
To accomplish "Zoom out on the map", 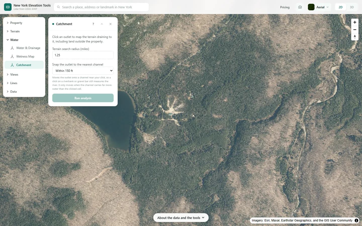I will click(x=355, y=30).
